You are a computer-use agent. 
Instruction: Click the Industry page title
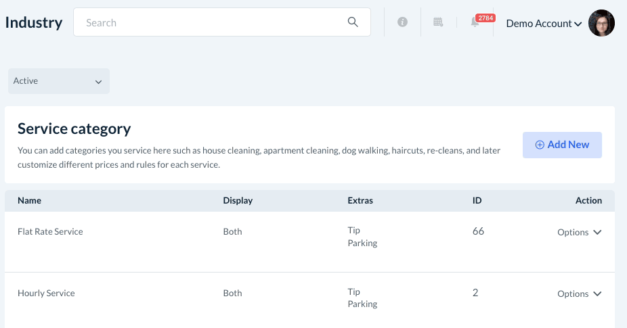point(34,22)
